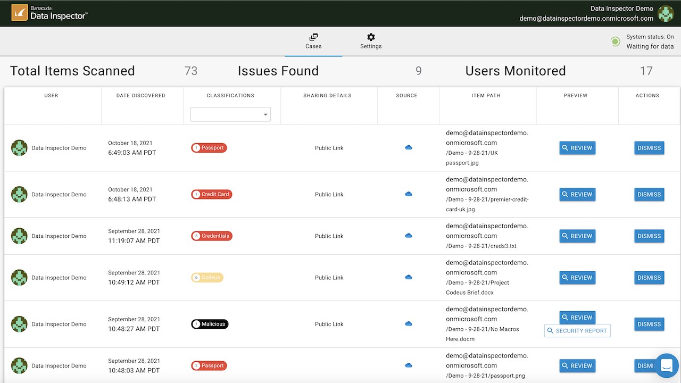The width and height of the screenshot is (681, 383).
Task: Open Security Report for No Macros Here.docm
Action: [577, 331]
